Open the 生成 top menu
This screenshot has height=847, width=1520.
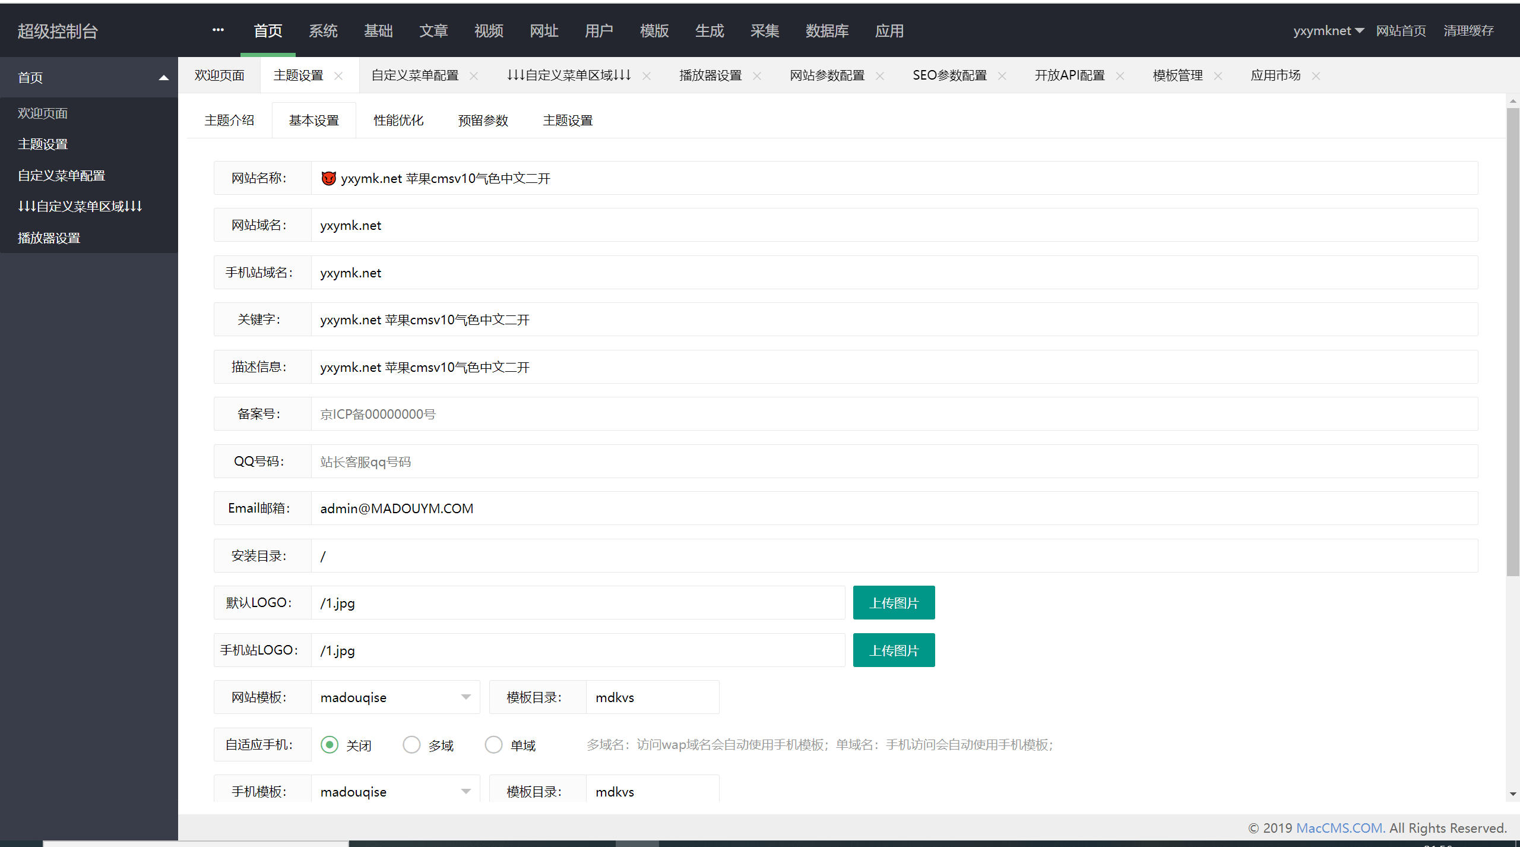coord(710,31)
